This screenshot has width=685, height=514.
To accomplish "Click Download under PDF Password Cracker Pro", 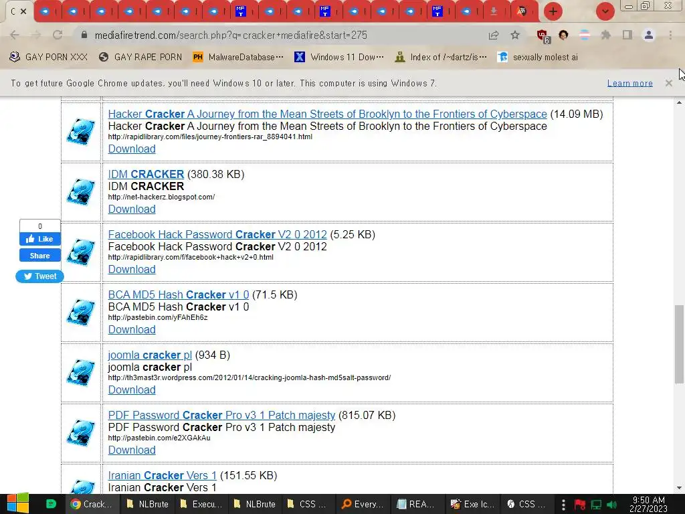I will click(x=132, y=450).
